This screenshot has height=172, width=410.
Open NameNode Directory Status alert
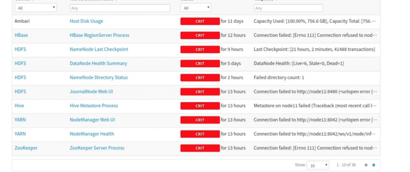[x=99, y=77]
